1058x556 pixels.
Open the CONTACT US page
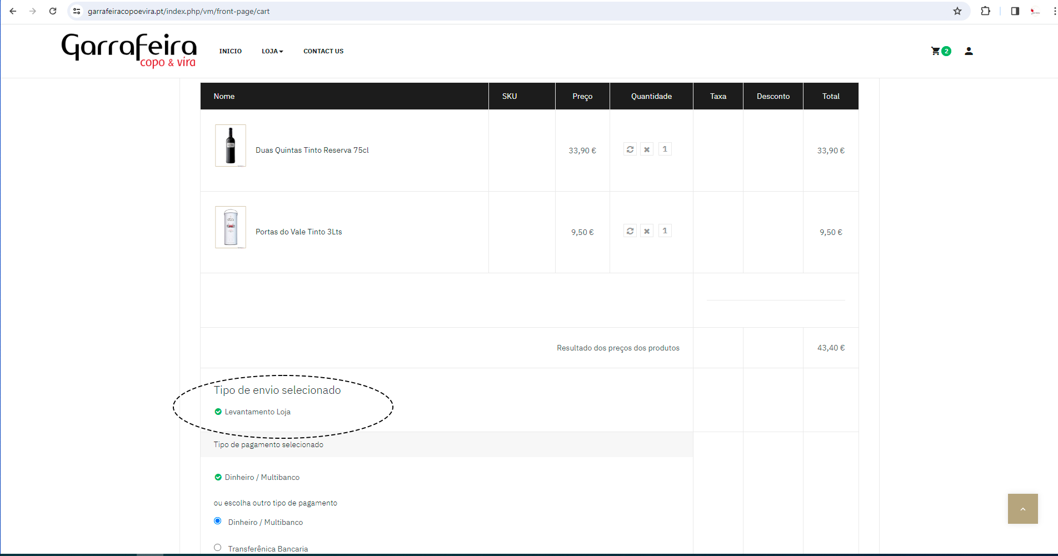click(323, 51)
